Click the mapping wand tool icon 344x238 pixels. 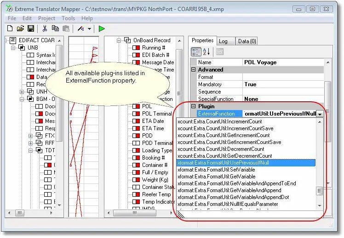(81, 28)
